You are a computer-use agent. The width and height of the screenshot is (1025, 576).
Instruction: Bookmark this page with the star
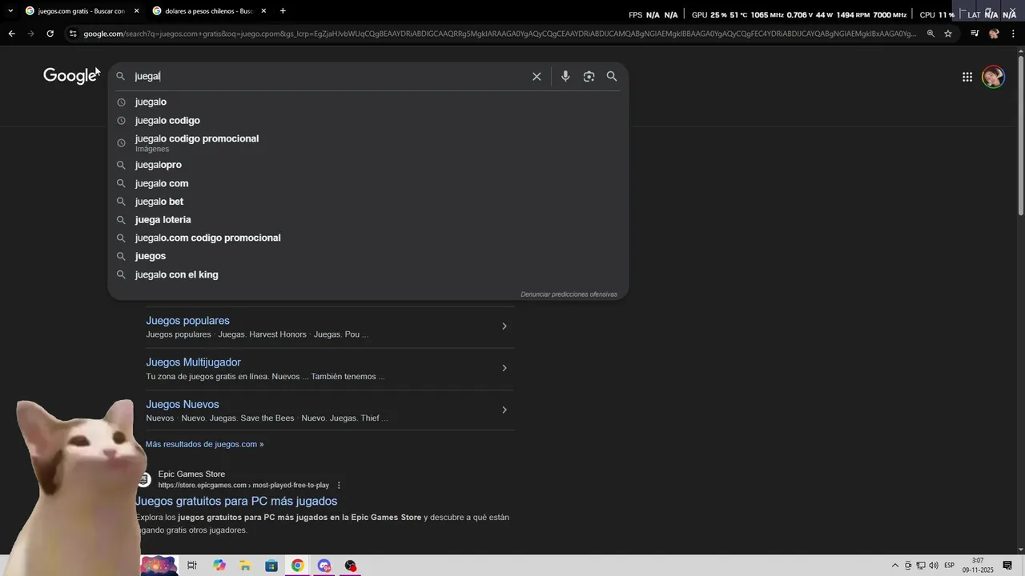coord(948,34)
